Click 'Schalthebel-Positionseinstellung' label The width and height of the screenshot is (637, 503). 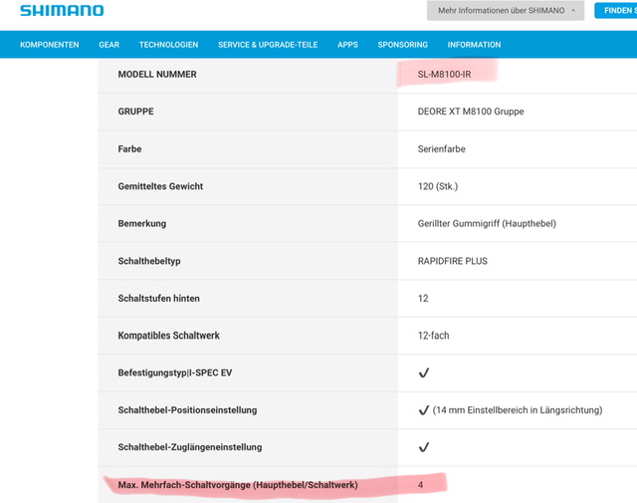click(x=187, y=410)
